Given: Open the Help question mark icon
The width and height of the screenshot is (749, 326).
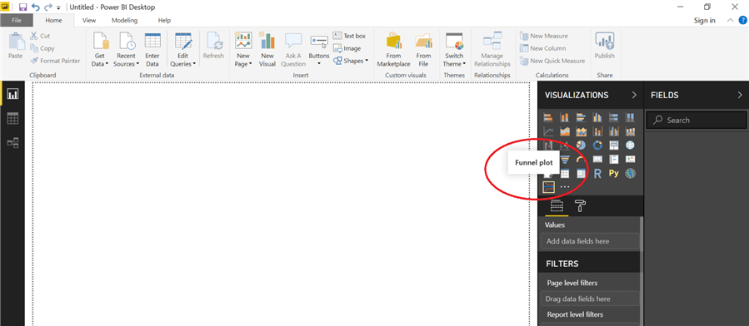Looking at the screenshot, I should point(743,20).
